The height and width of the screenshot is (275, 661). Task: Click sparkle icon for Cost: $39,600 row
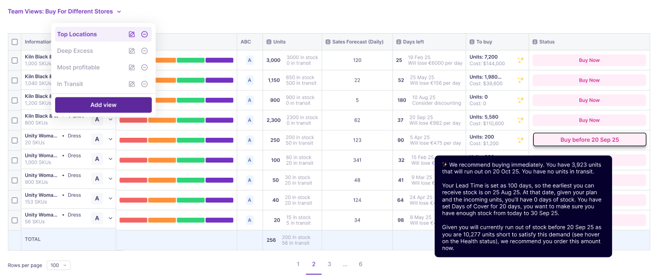click(x=521, y=80)
